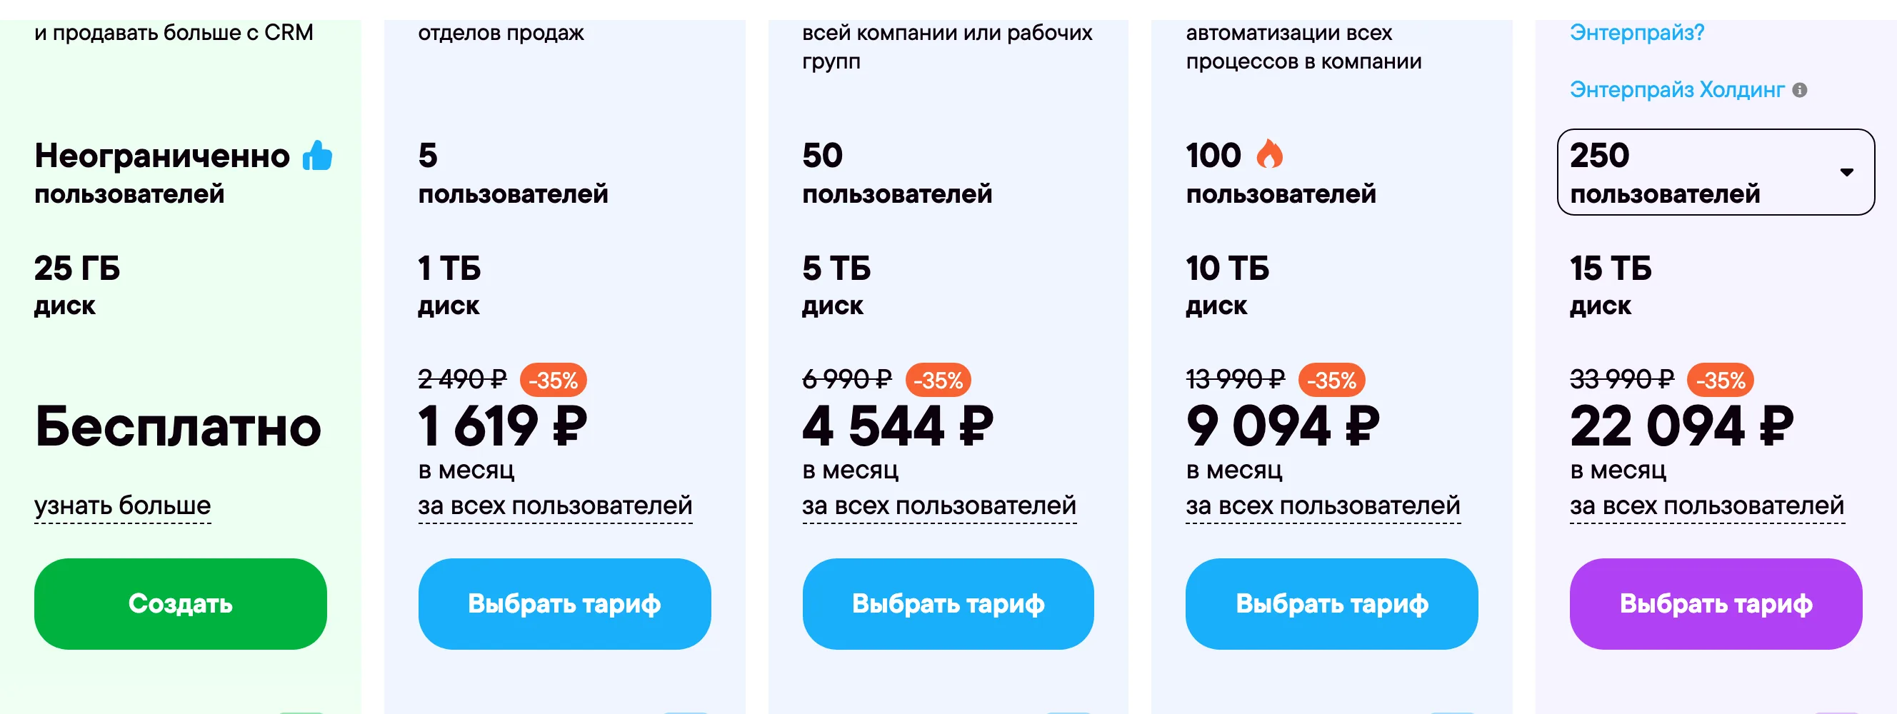Click the thumbs-up icon beside Неограниченно
The image size is (1897, 714).
pos(317,156)
